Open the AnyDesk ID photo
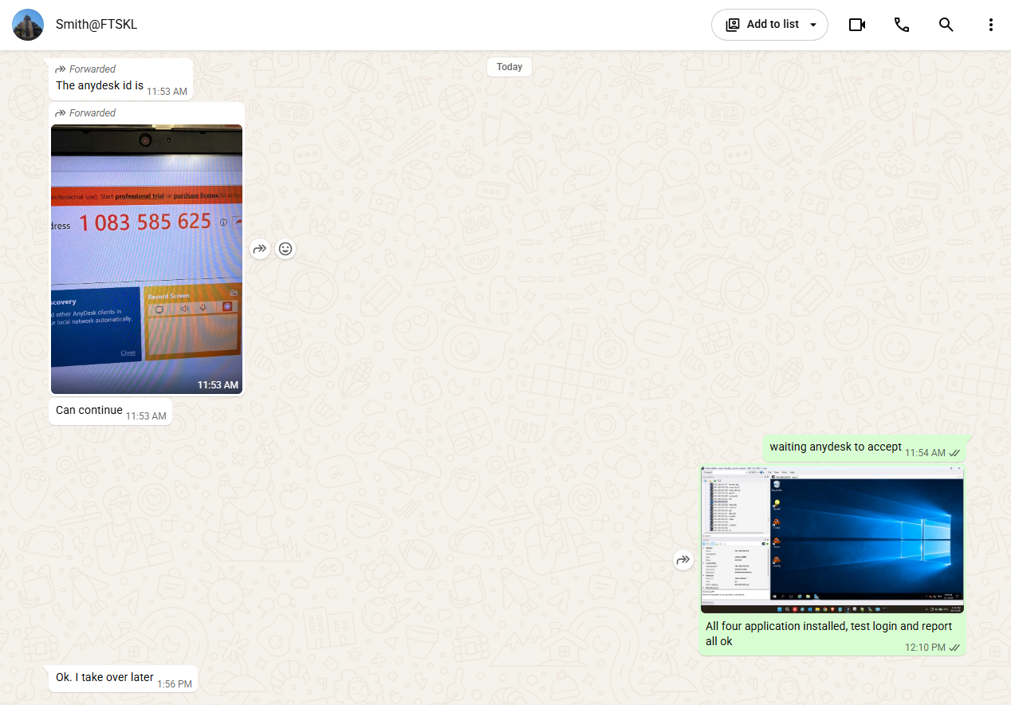1011x705 pixels. click(147, 259)
